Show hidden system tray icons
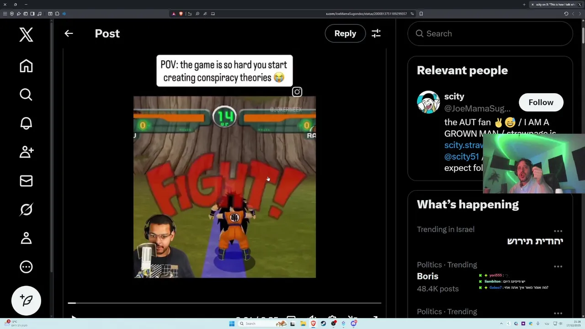Screen dimensions: 585x329 pos(501,324)
